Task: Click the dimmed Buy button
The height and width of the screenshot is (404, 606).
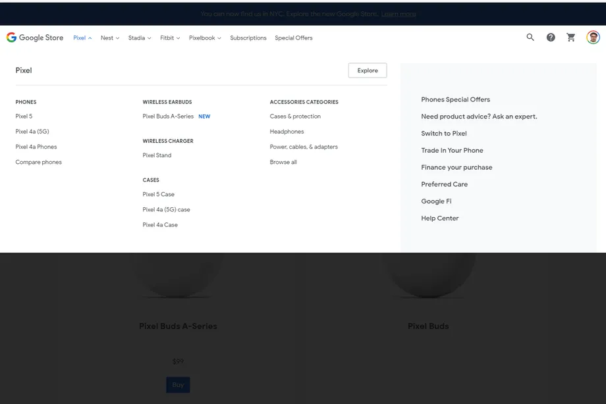Action: click(x=178, y=385)
